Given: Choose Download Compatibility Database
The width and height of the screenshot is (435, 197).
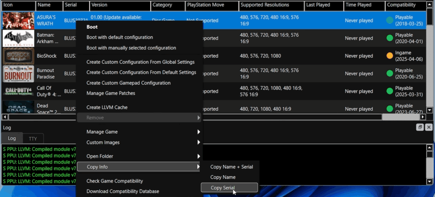Looking at the screenshot, I should click(x=139, y=191).
